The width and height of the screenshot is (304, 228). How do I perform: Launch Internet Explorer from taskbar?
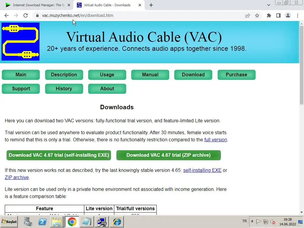coord(117,221)
